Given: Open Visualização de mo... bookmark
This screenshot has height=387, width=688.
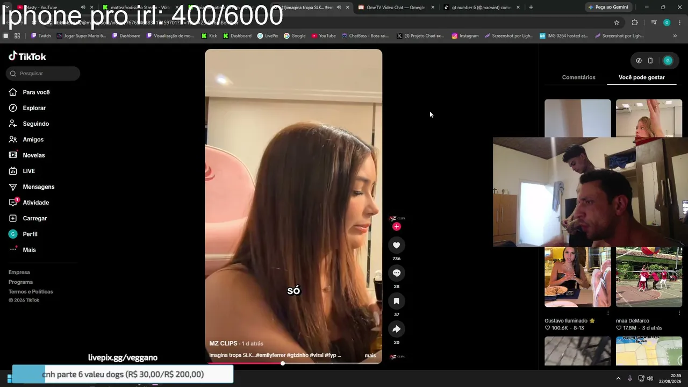Looking at the screenshot, I should pyautogui.click(x=169, y=36).
